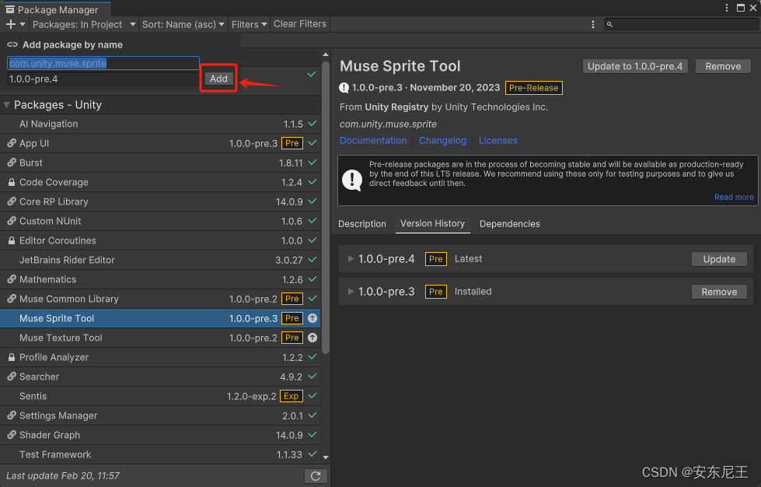761x487 pixels.
Task: Open the Sort: Name (asc) dropdown
Action: (x=183, y=24)
